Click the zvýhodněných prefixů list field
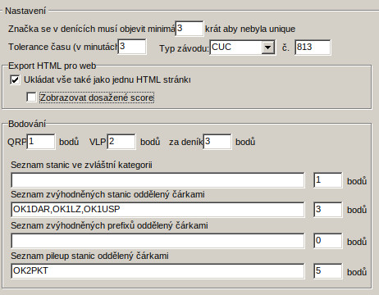The image size is (379, 295). [x=158, y=241]
